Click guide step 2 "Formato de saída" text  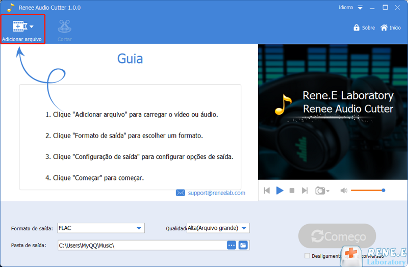[99, 136]
